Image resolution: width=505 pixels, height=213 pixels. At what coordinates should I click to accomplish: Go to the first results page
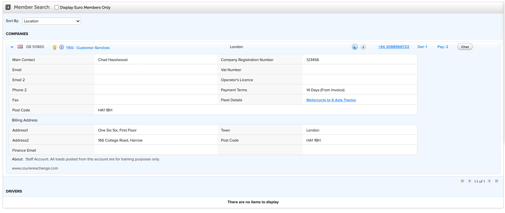point(462,181)
